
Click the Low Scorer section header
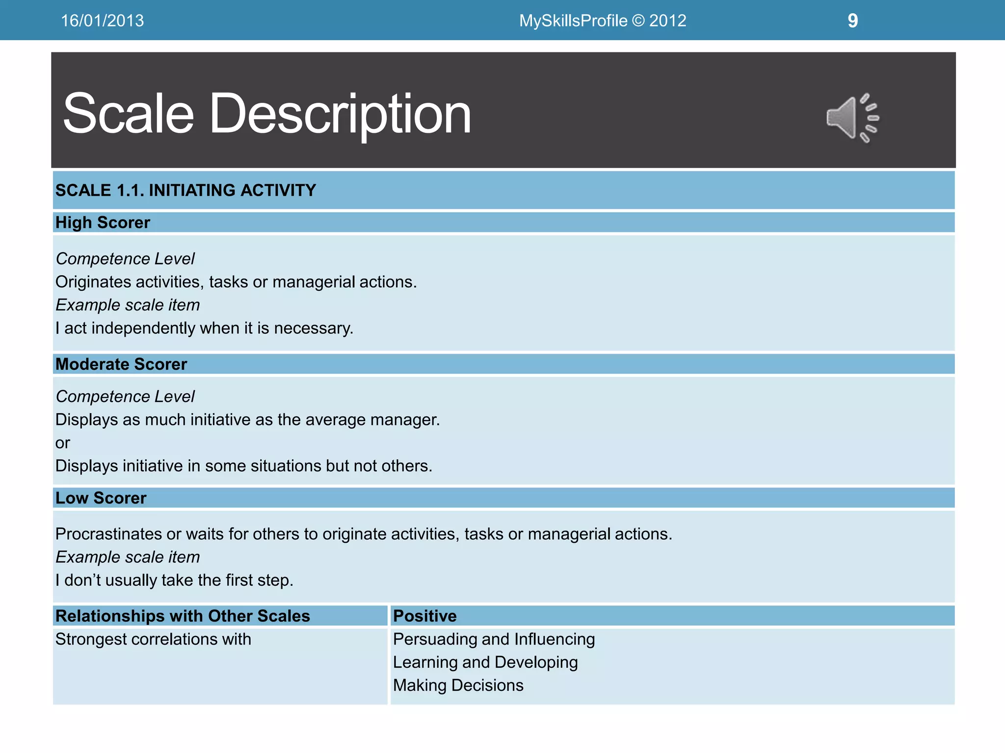pyautogui.click(x=101, y=498)
